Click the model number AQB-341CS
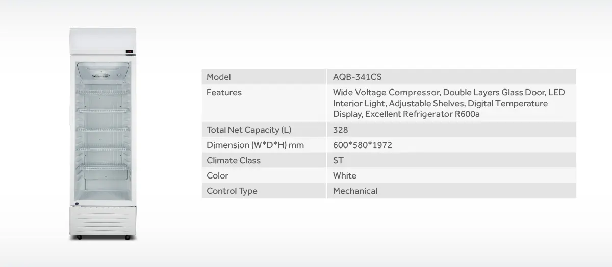Screen dimensions: 612x267 [x=357, y=77]
